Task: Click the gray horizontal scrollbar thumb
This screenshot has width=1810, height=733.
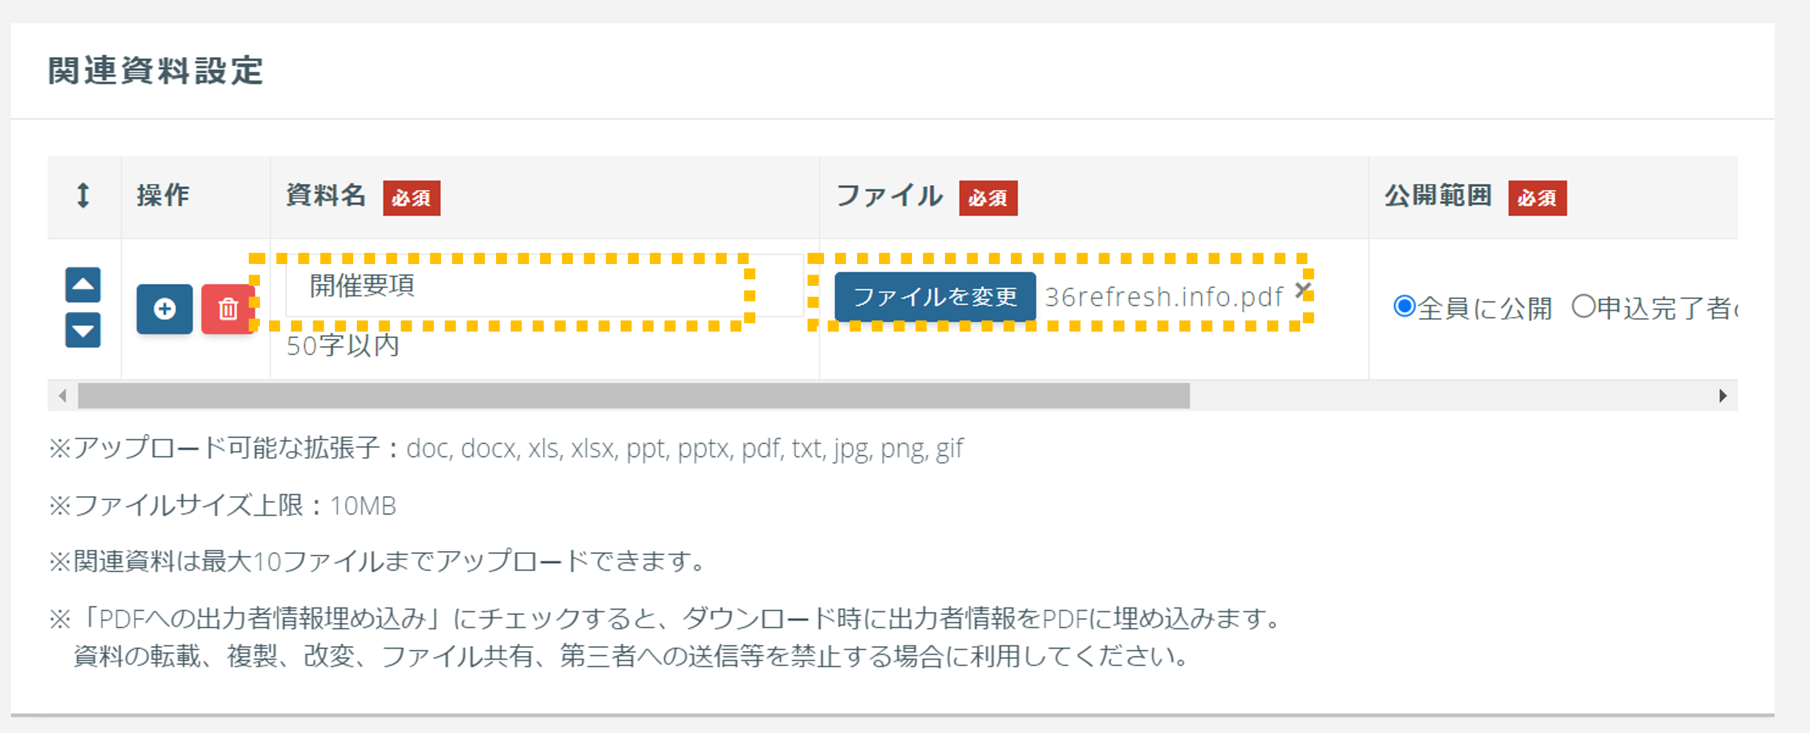Action: (x=634, y=396)
